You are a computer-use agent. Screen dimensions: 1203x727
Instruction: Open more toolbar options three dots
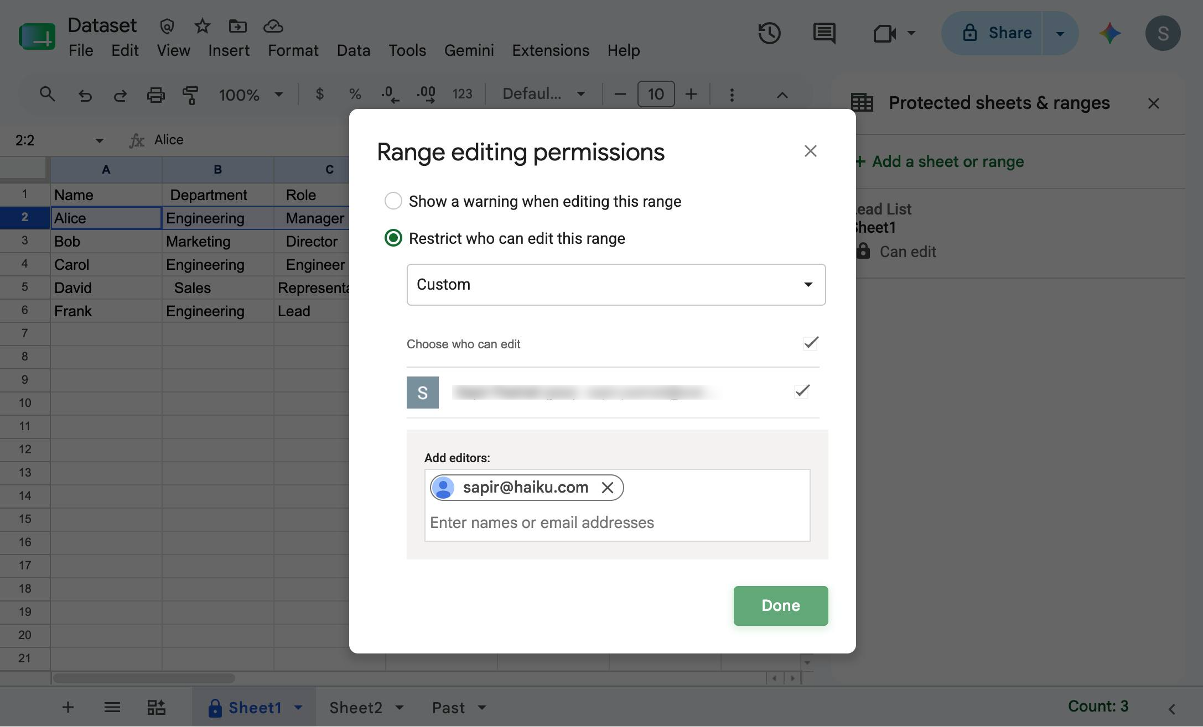pos(732,95)
